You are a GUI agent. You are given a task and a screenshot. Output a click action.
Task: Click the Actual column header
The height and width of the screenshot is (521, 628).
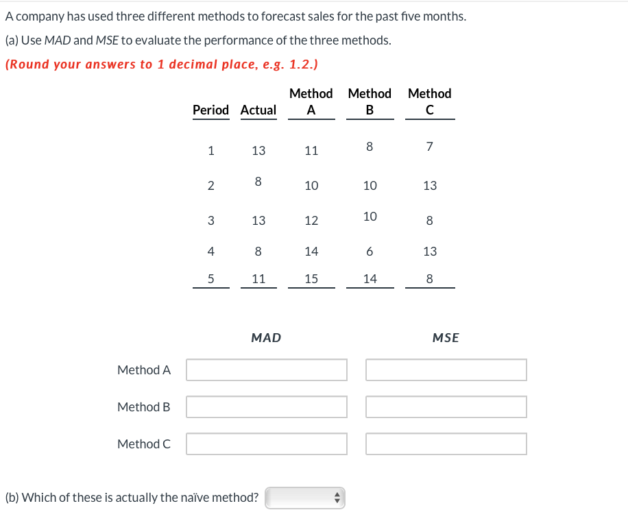[x=258, y=110]
